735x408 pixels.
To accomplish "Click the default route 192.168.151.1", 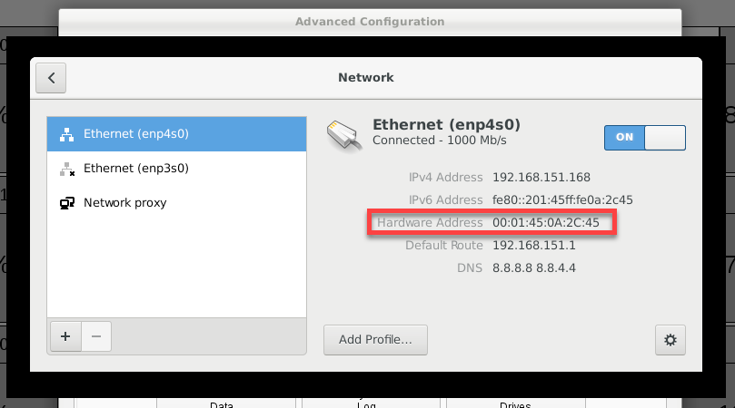I will coord(534,245).
